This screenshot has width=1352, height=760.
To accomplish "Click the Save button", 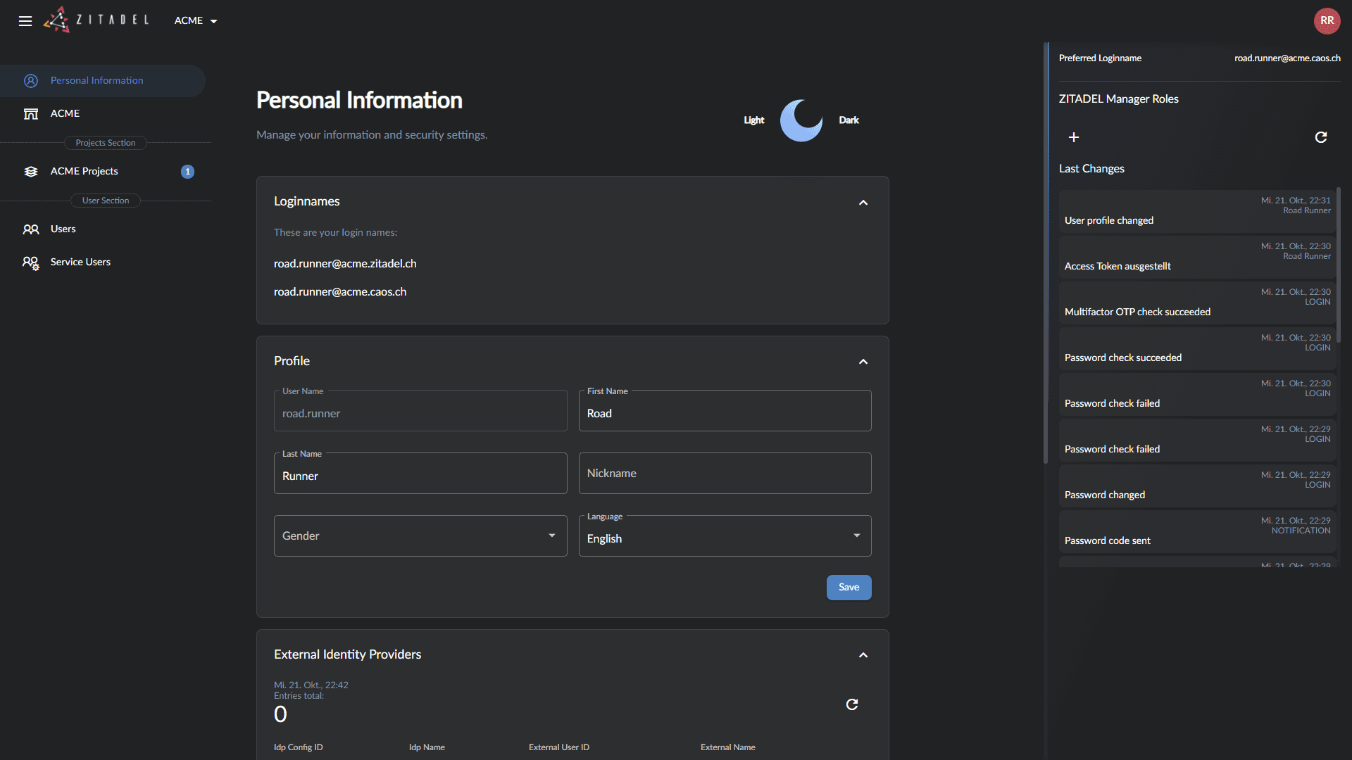I will (849, 588).
